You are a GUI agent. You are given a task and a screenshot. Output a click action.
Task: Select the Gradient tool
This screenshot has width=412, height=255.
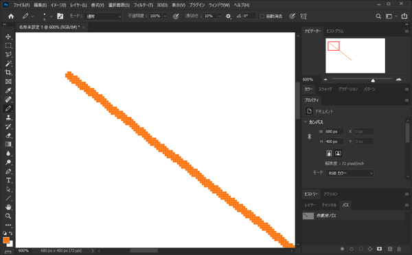click(x=8, y=144)
